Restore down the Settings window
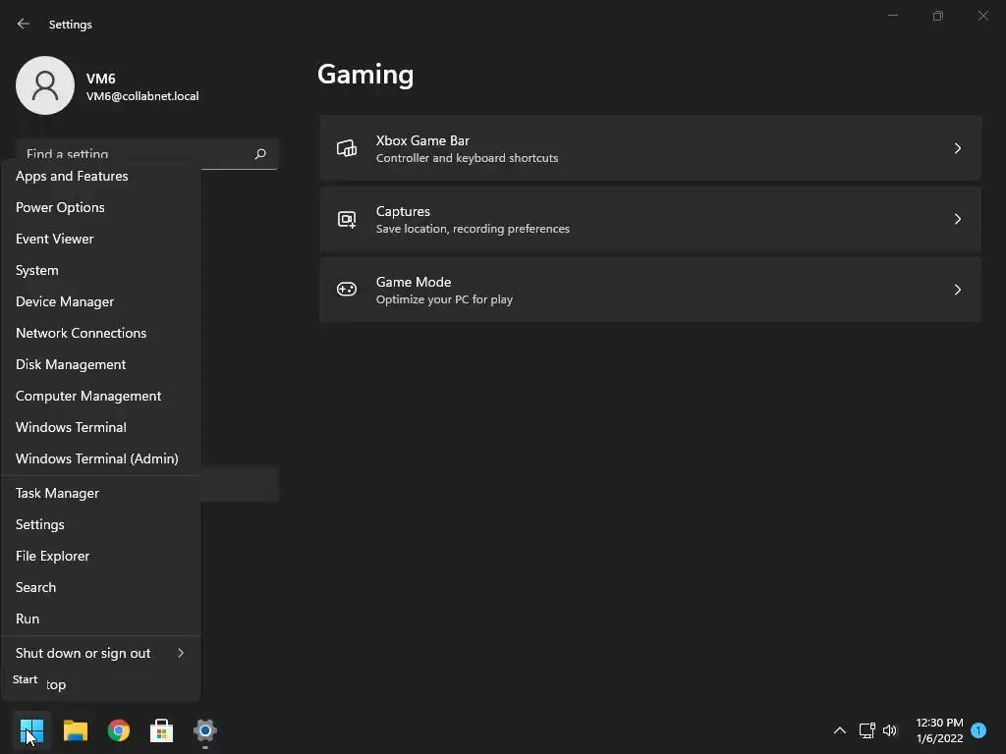This screenshot has height=754, width=1006. 938,16
